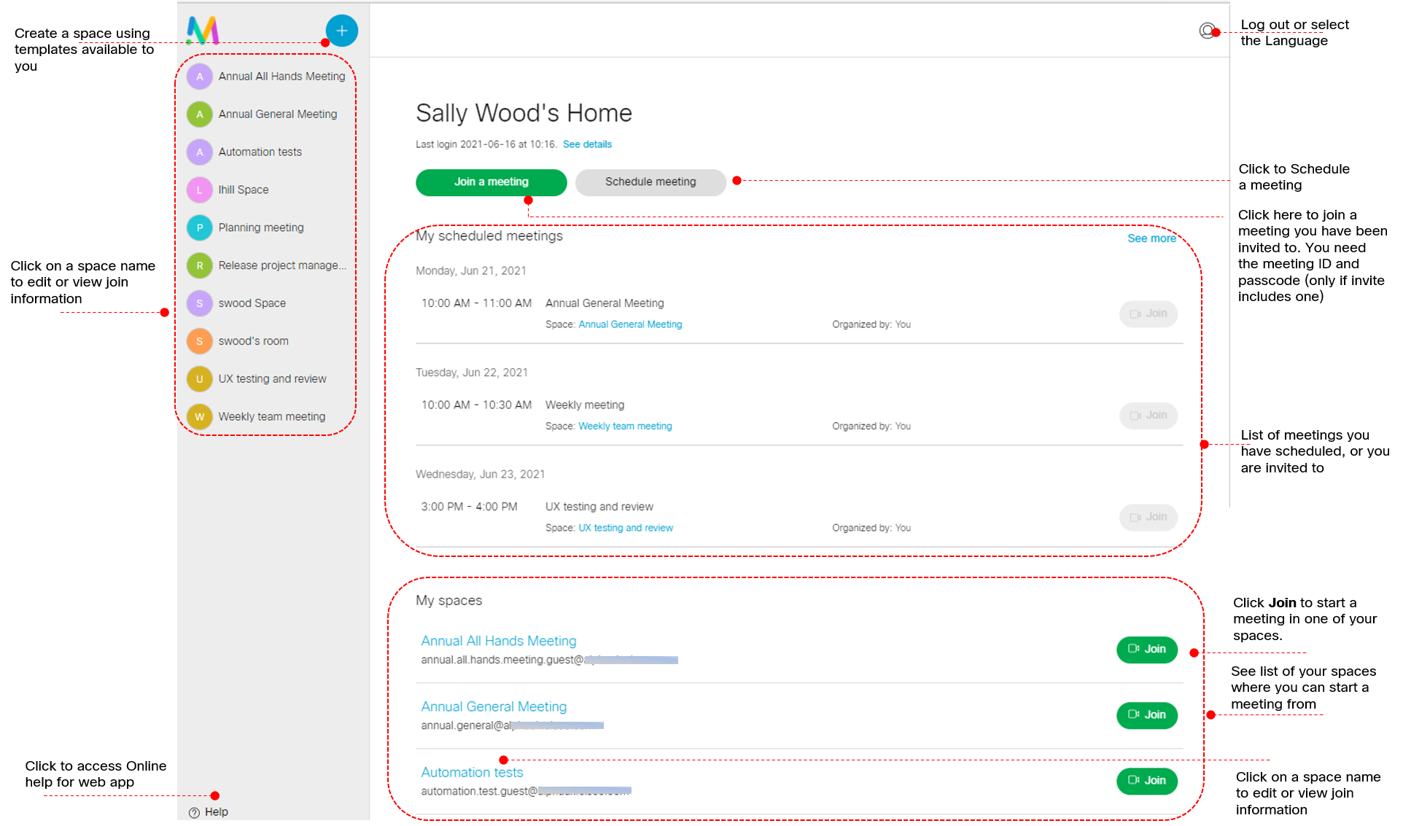
Task: Click the Ihill Space sidebar icon
Action: pos(200,189)
